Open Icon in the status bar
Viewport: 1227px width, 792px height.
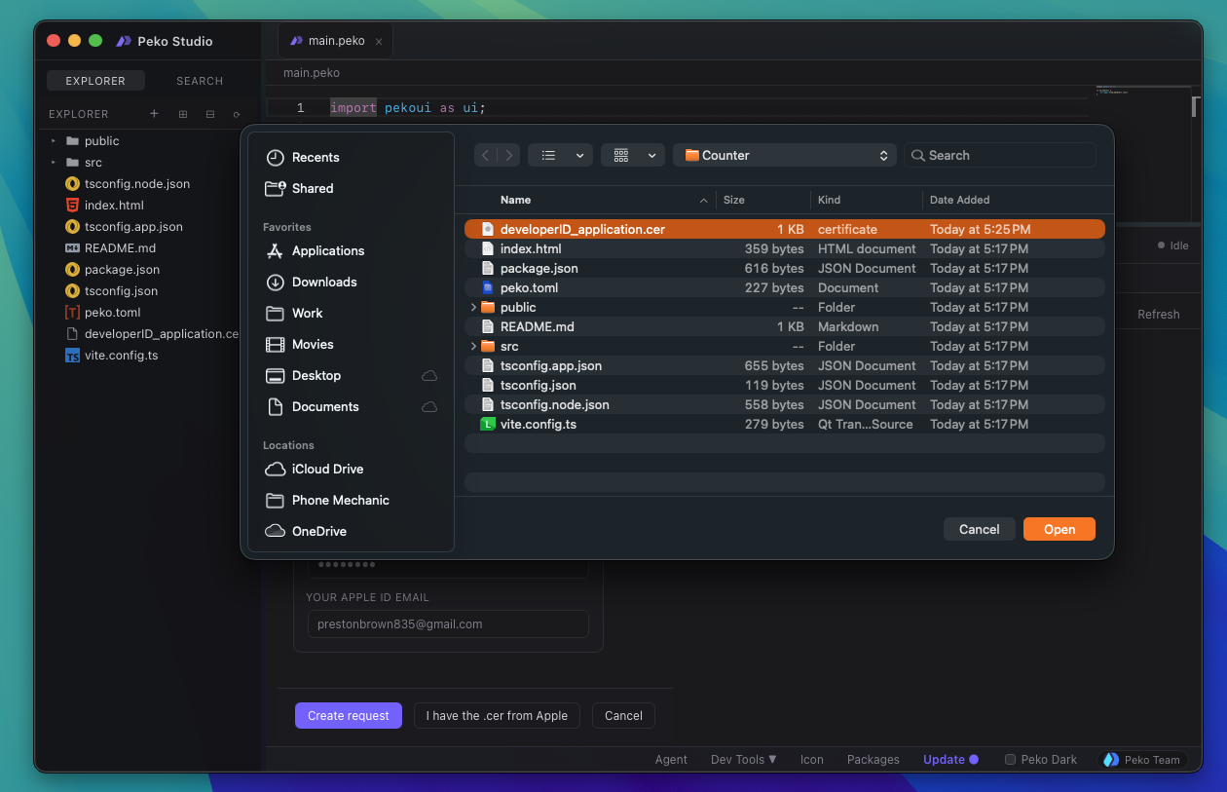(x=812, y=760)
